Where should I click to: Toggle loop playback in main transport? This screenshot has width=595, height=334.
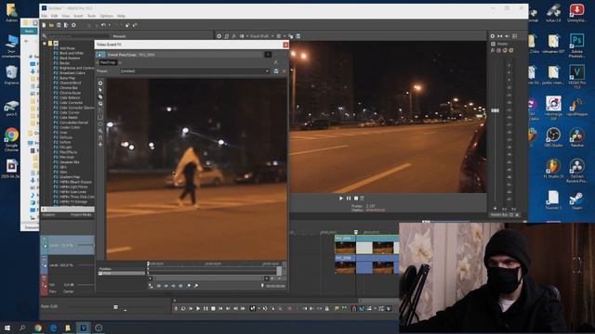tap(183, 309)
